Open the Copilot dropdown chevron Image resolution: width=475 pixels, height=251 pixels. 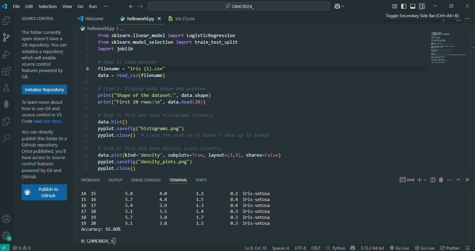pyautogui.click(x=343, y=6)
